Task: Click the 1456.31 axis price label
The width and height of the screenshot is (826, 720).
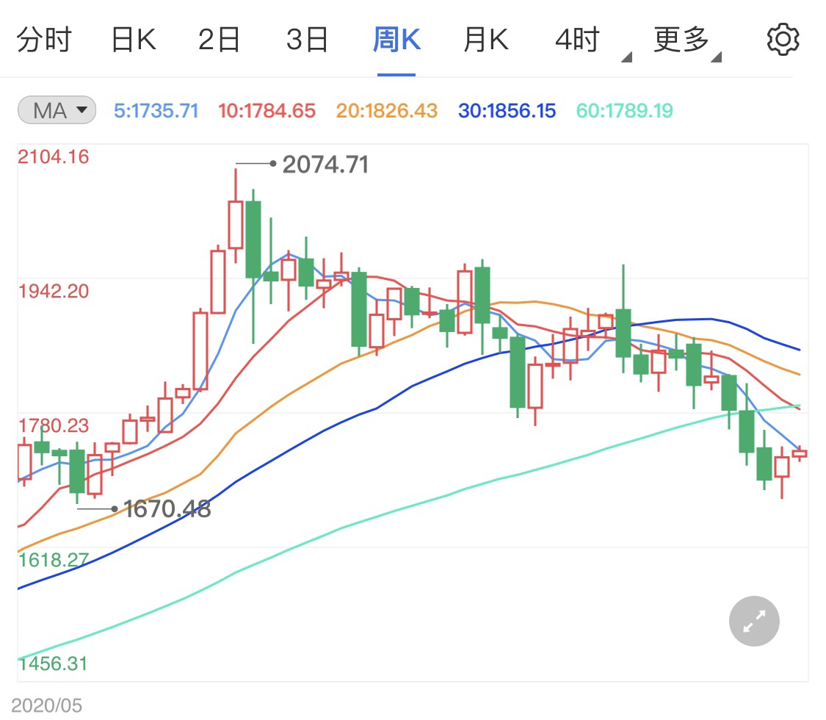Action: click(53, 663)
